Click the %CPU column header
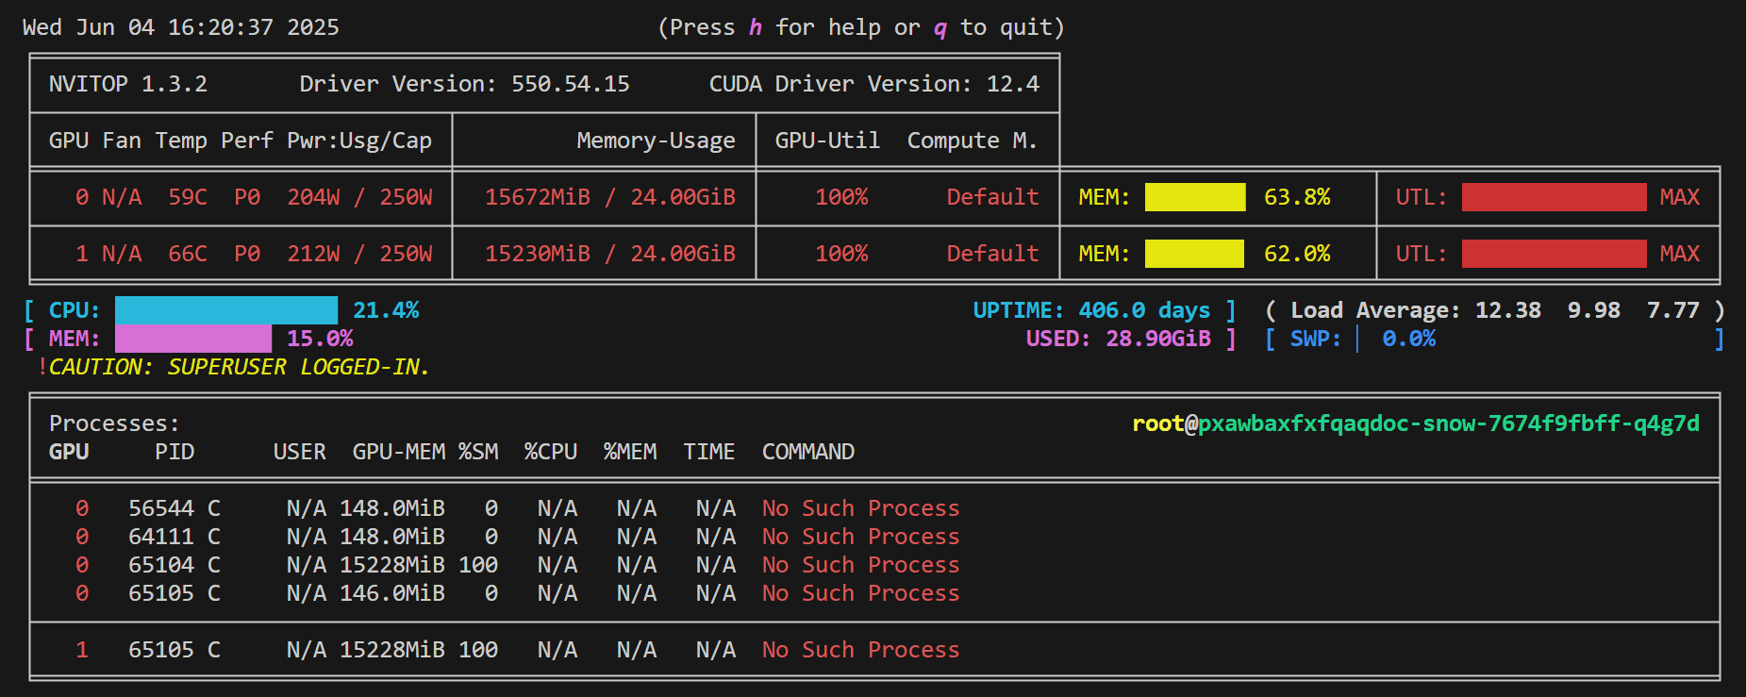This screenshot has width=1746, height=697. [551, 452]
